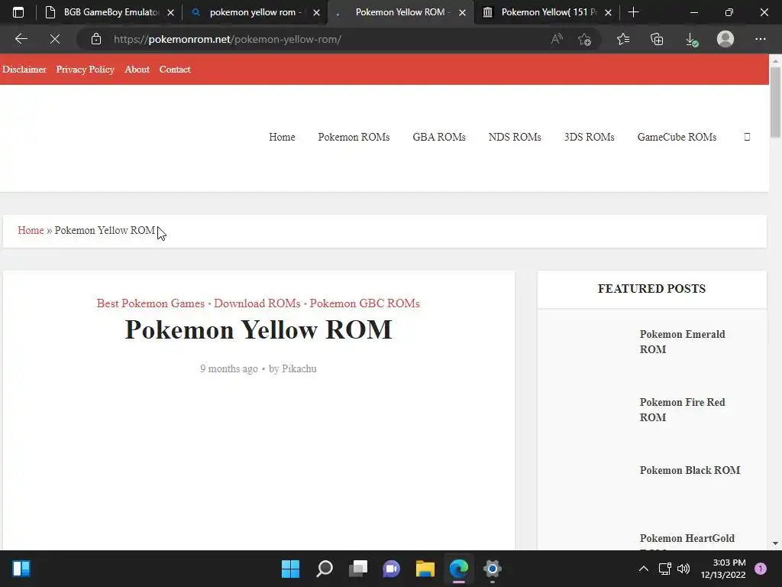Open the Best Pokemon Games category
Image resolution: width=782 pixels, height=587 pixels.
point(150,303)
